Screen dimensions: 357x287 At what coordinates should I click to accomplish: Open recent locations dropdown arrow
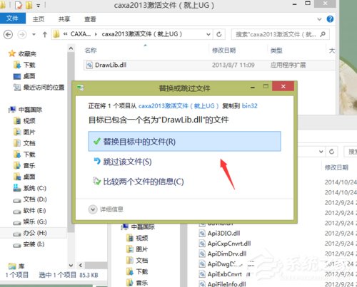pyautogui.click(x=34, y=35)
